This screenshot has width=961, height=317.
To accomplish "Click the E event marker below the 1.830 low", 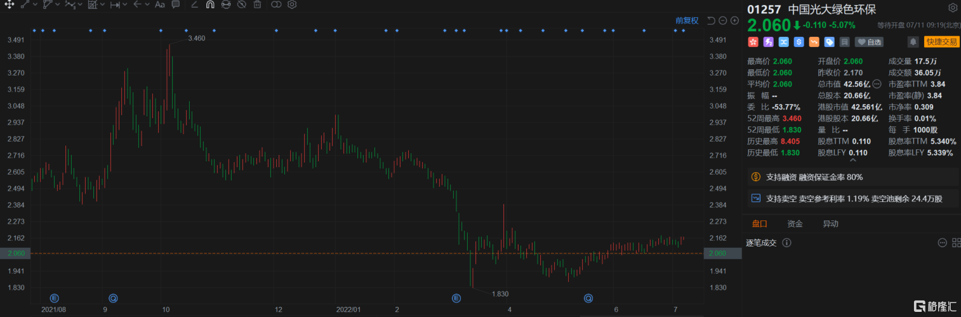I will pyautogui.click(x=456, y=297).
